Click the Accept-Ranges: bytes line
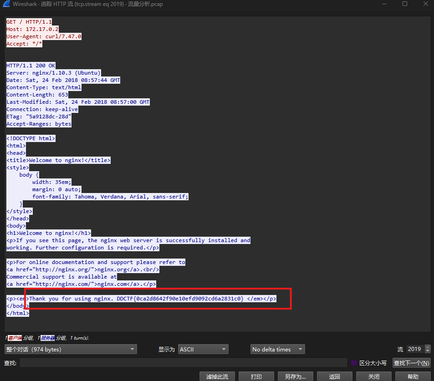Image resolution: width=434 pixels, height=381 pixels. click(39, 124)
